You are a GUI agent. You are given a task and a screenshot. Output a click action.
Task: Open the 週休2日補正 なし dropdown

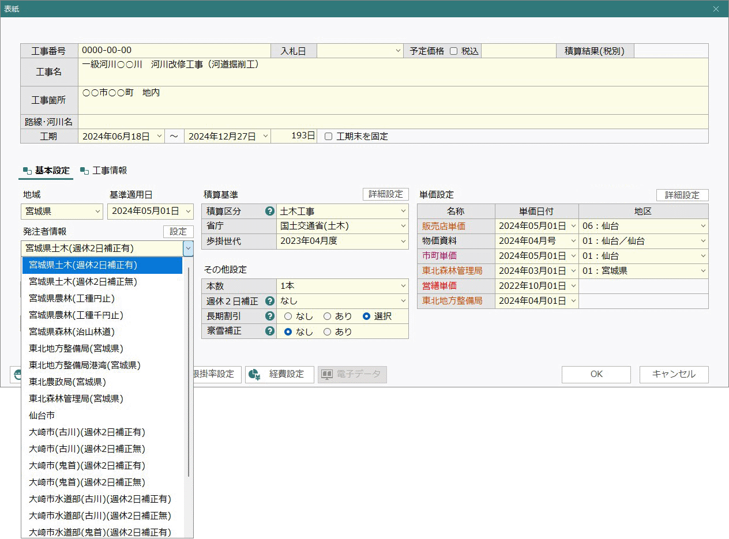pos(403,301)
